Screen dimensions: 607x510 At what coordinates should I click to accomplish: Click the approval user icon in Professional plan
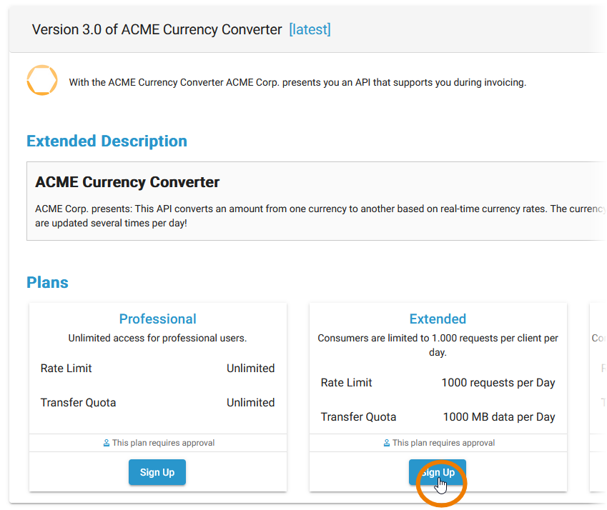107,443
